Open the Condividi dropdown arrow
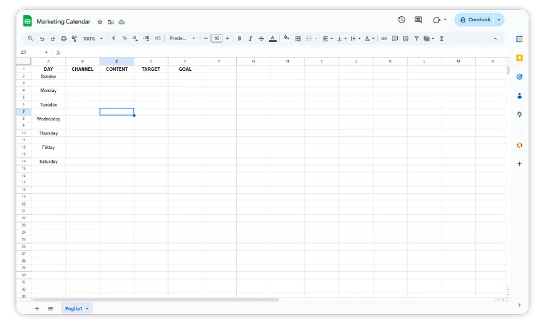545x324 pixels. [x=499, y=20]
